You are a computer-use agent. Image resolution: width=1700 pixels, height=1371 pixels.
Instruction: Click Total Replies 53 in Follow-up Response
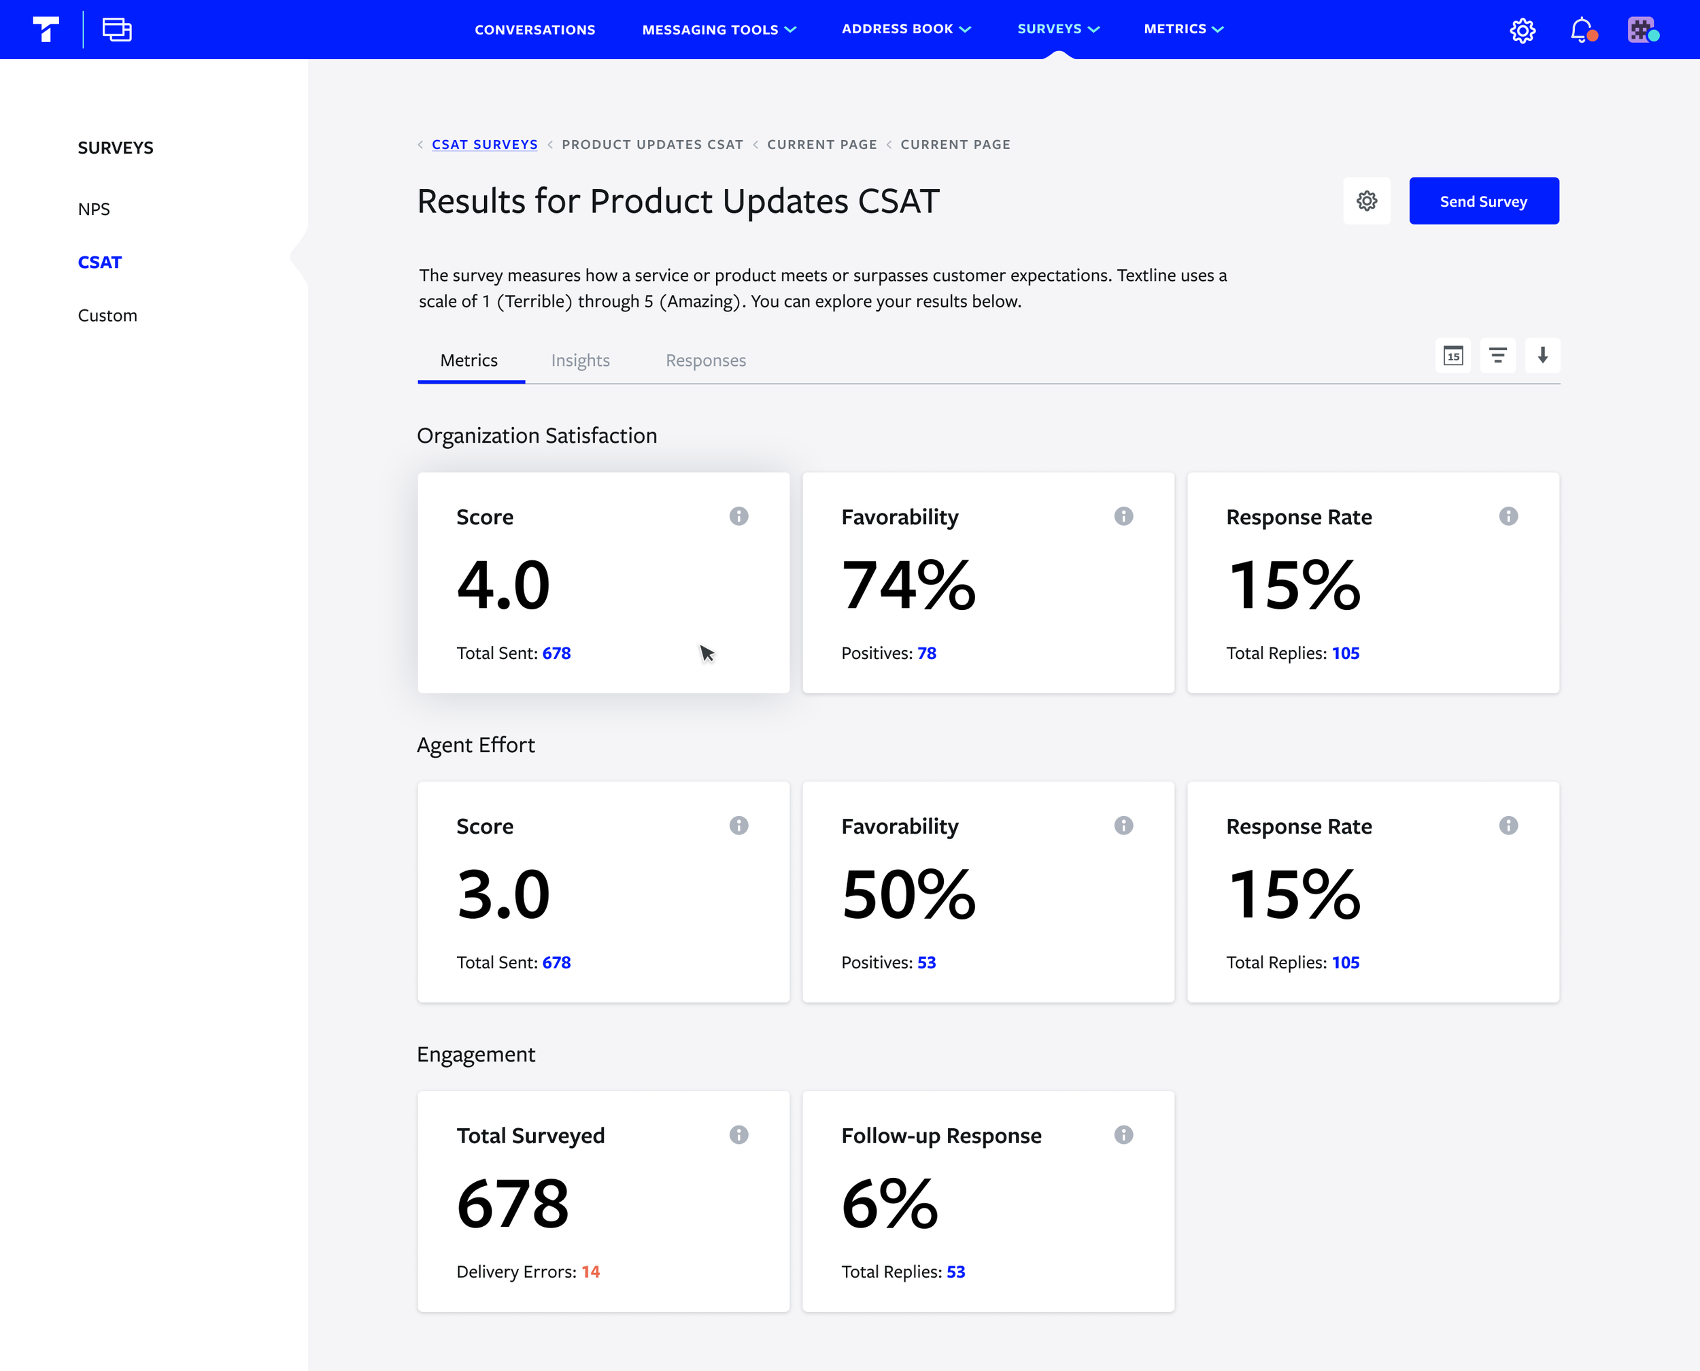955,1272
